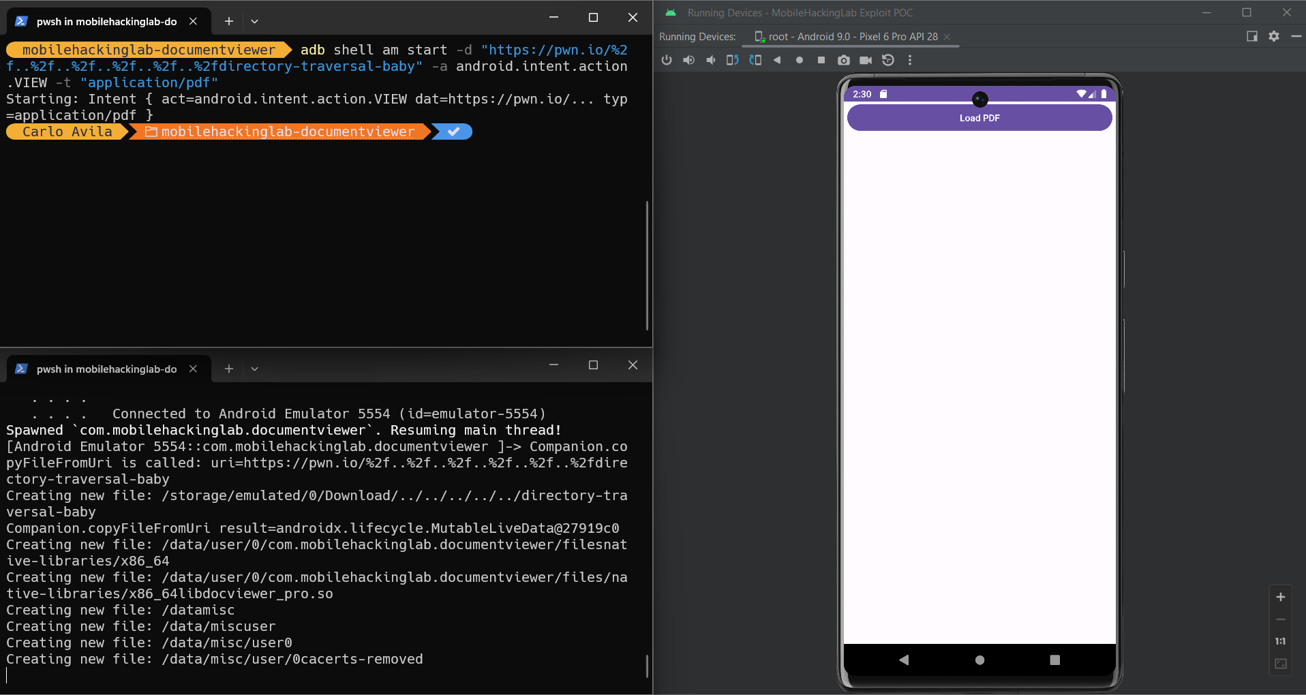Open a new tab in top terminal
1306x695 pixels.
click(x=229, y=21)
